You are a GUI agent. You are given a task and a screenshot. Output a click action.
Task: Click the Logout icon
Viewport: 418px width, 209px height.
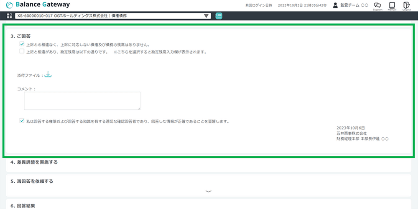406,5
